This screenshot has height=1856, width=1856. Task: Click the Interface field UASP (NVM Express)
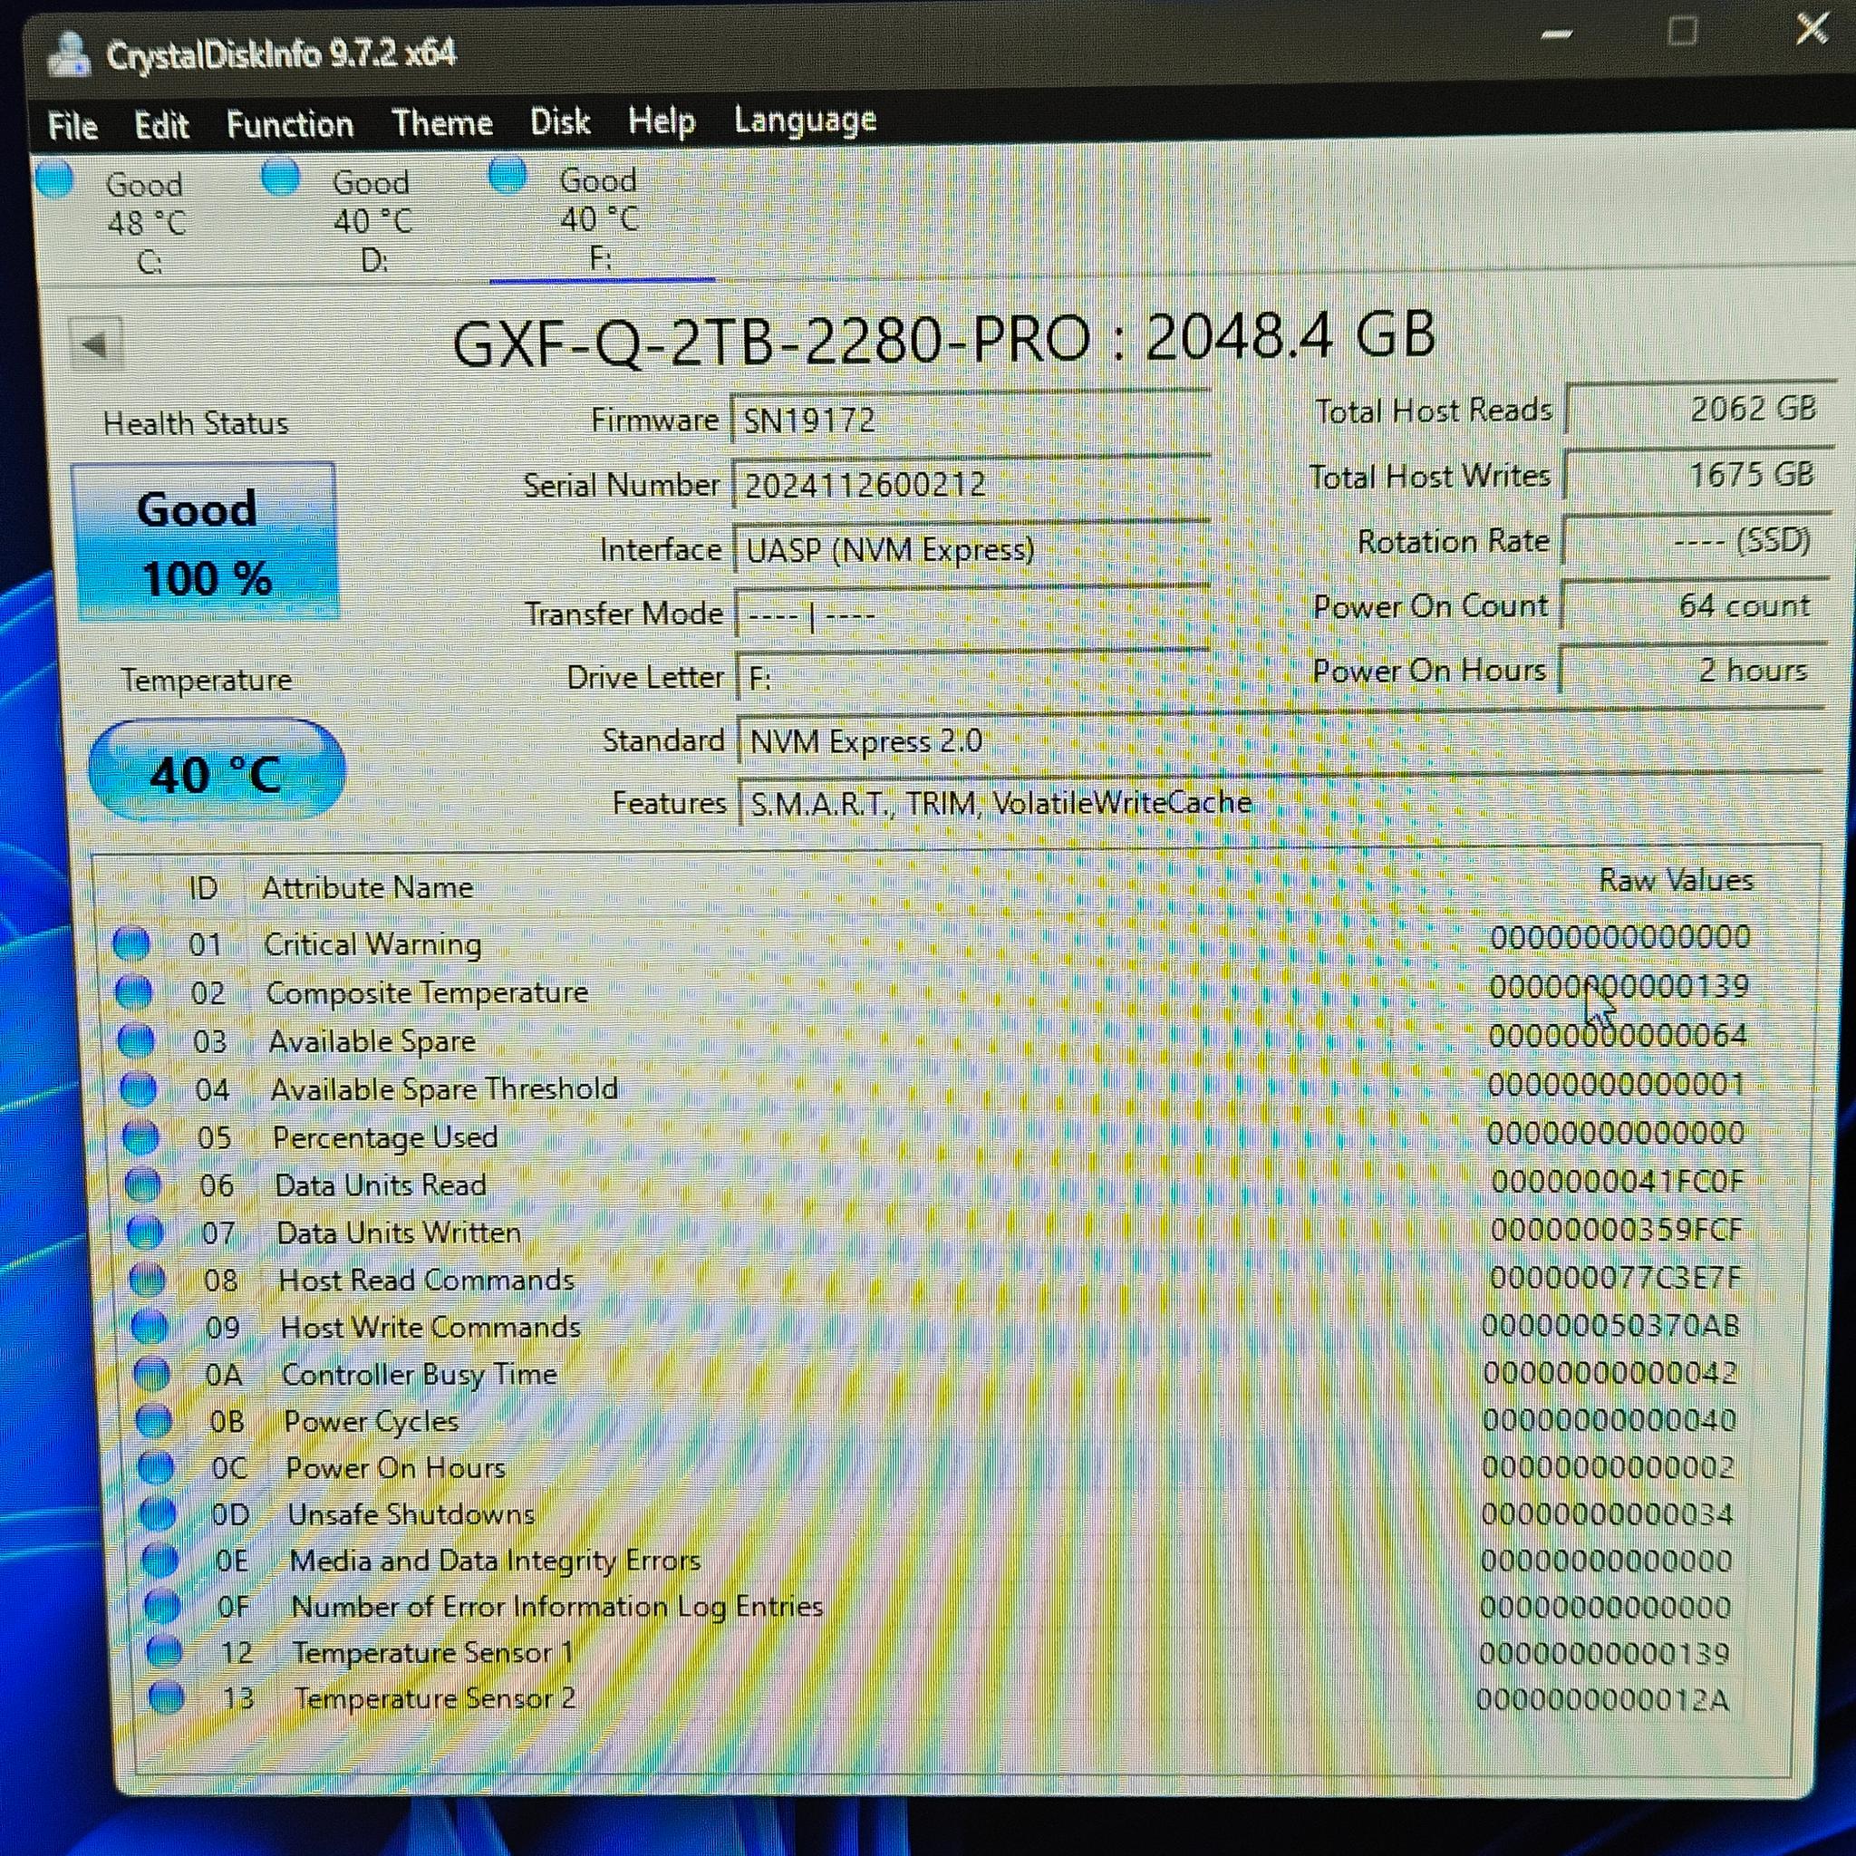[x=971, y=548]
